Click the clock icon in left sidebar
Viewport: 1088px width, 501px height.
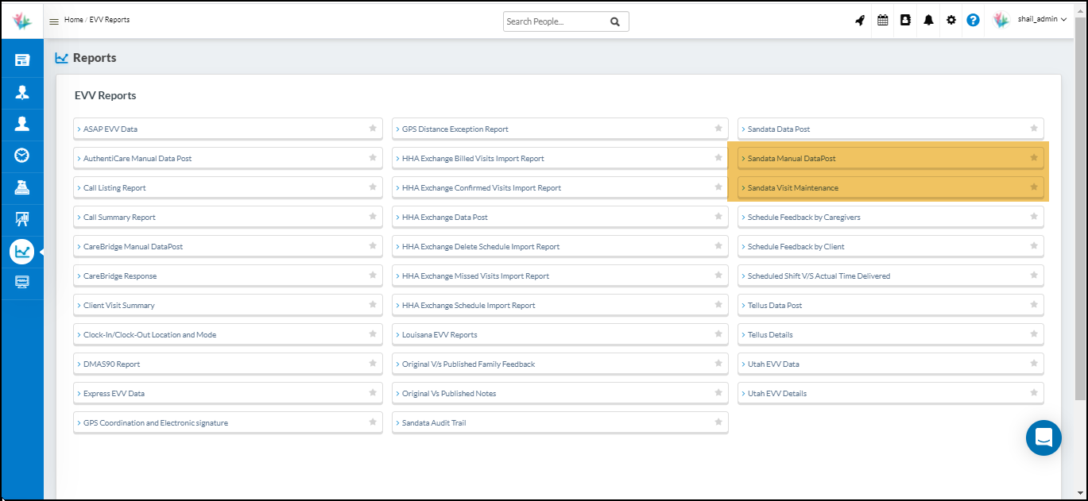pyautogui.click(x=22, y=155)
